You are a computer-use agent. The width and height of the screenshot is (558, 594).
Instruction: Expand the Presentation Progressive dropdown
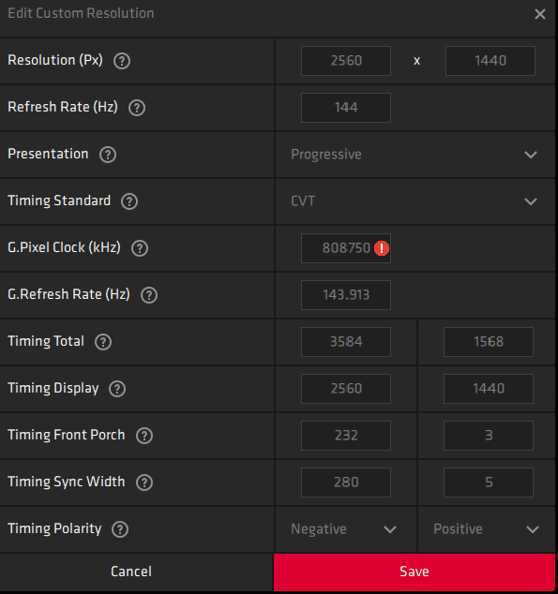415,155
